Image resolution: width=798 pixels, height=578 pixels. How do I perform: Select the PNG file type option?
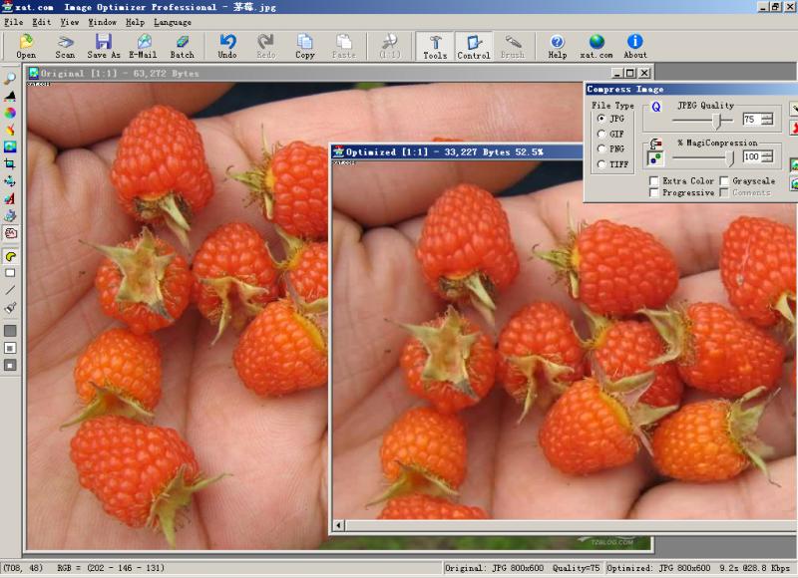click(601, 148)
